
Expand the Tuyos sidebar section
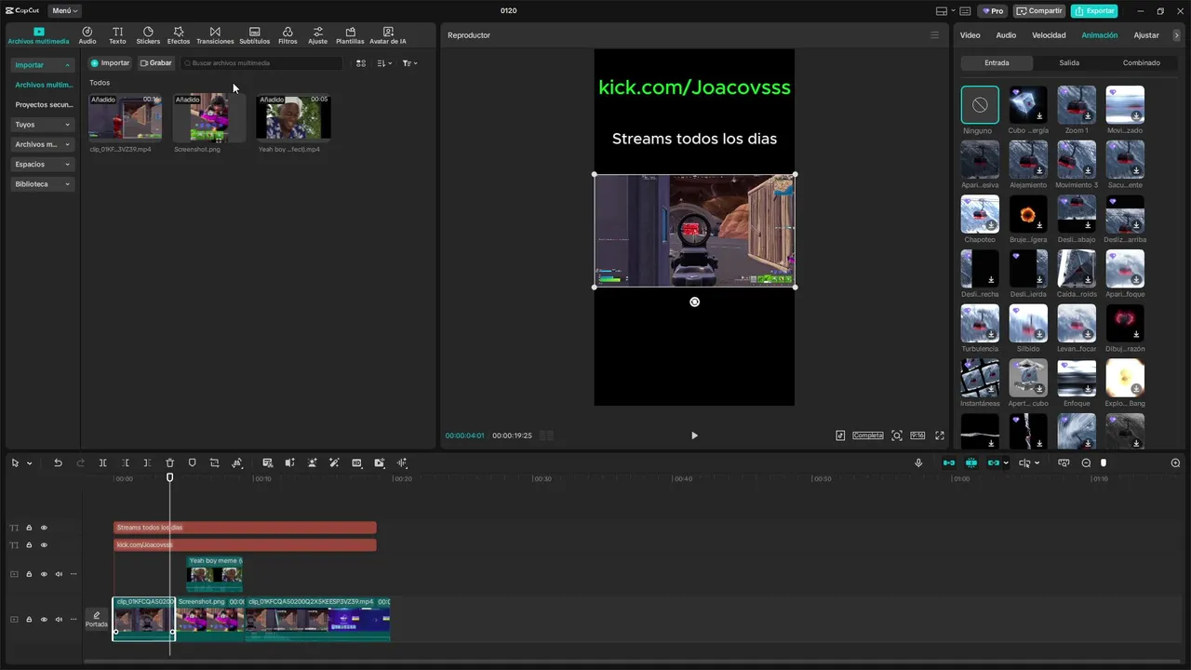pos(43,125)
